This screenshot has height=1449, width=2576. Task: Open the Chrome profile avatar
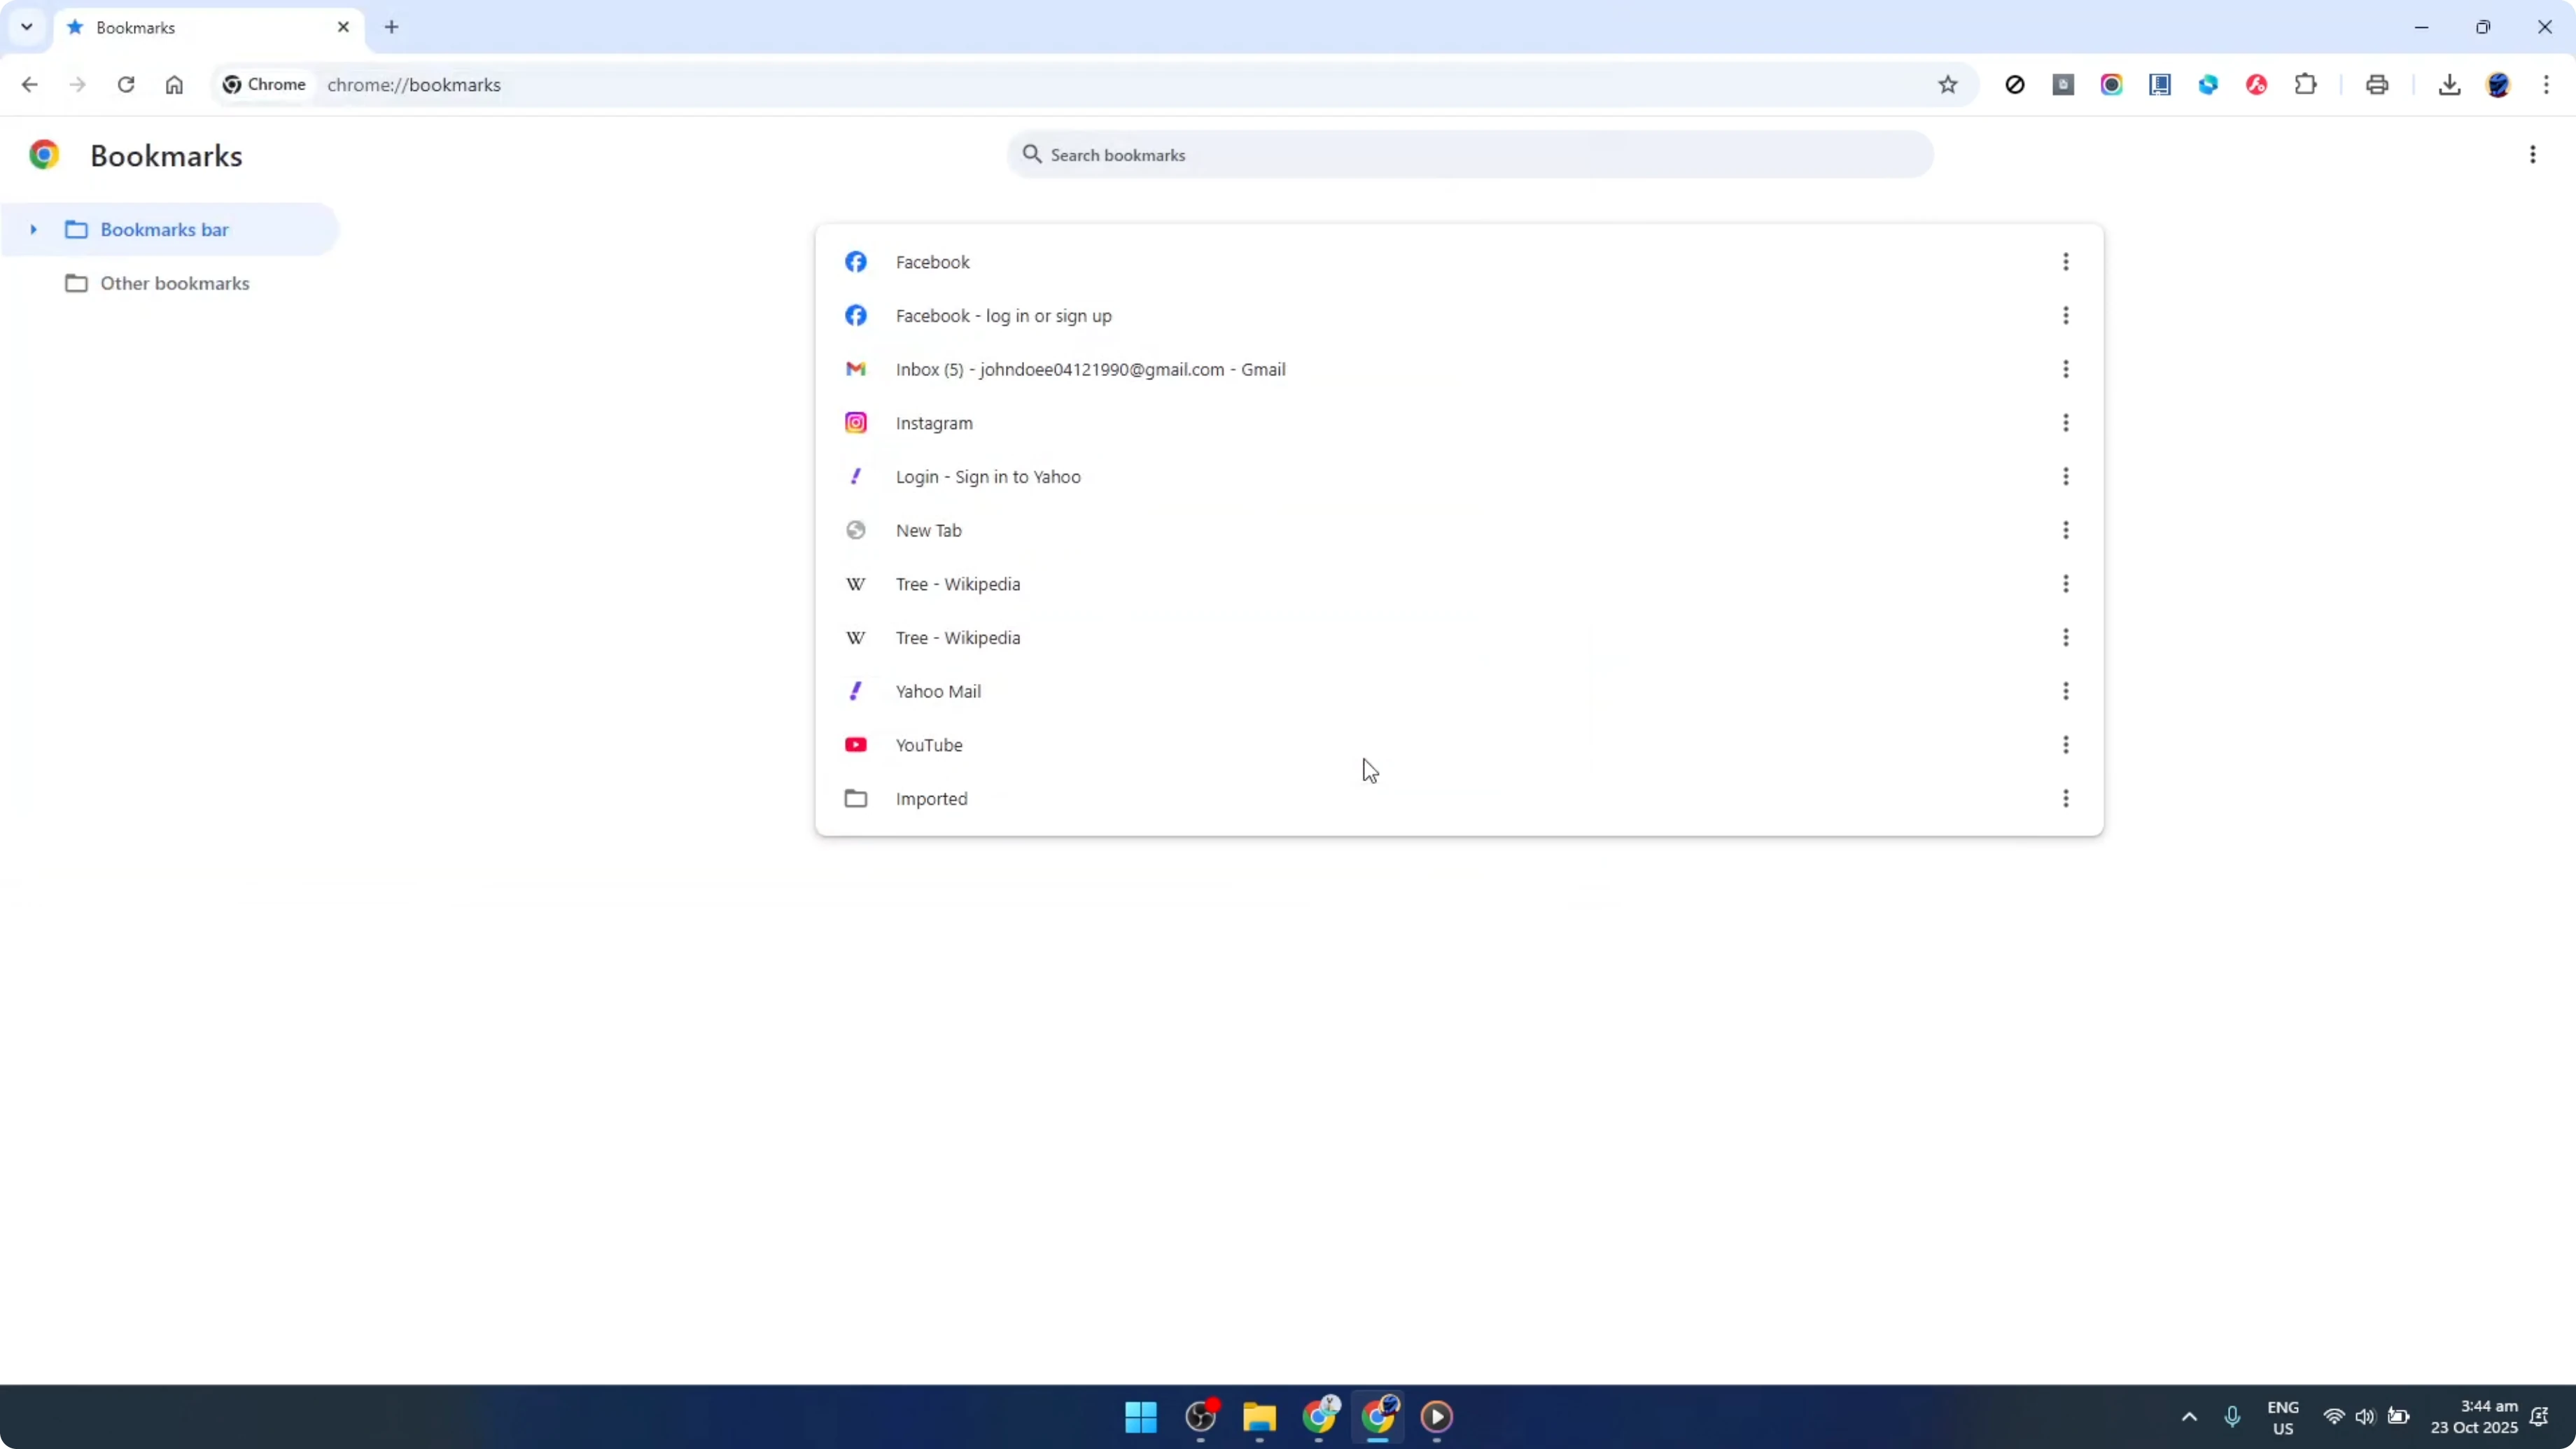pos(2498,85)
